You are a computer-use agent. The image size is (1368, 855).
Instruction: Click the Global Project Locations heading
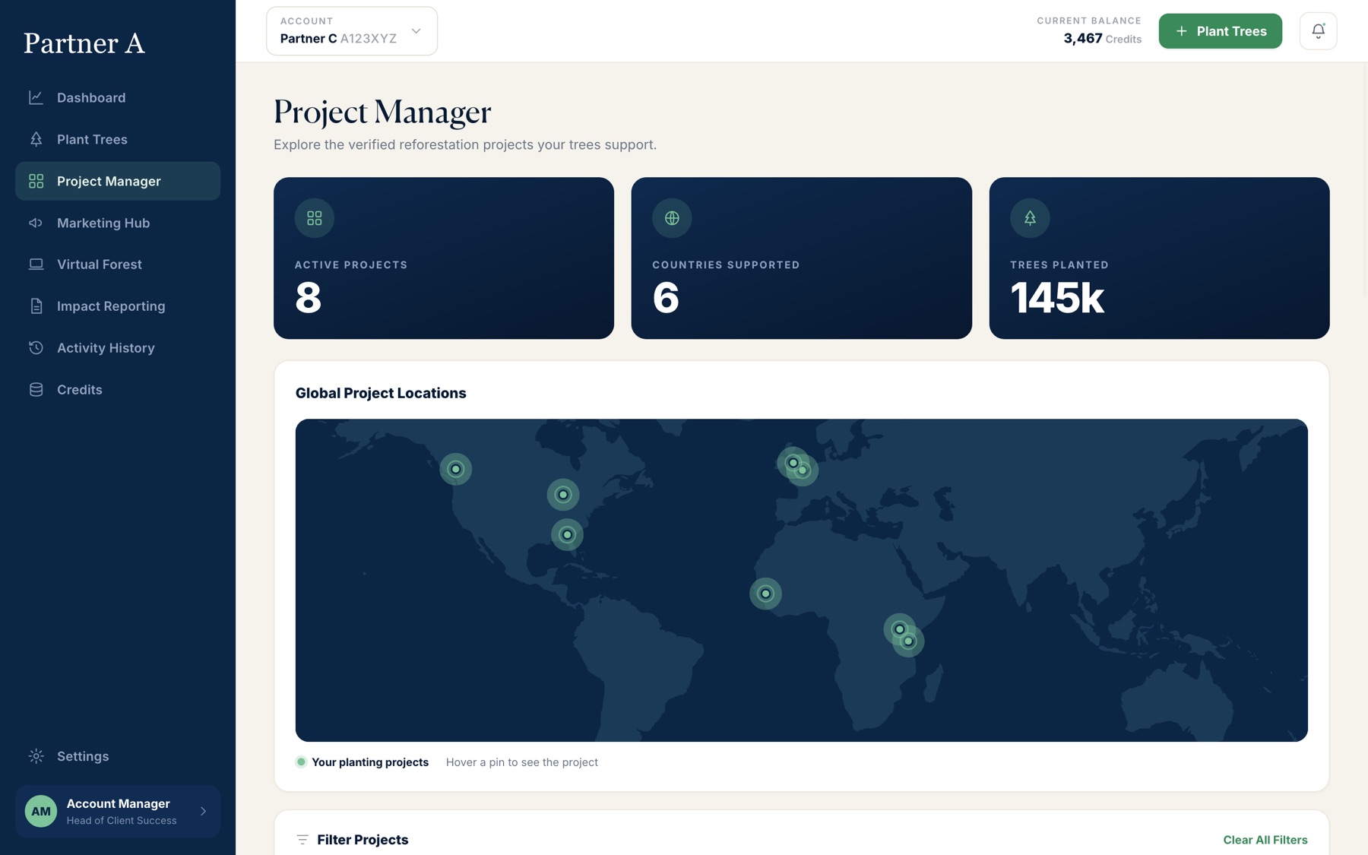tap(381, 393)
